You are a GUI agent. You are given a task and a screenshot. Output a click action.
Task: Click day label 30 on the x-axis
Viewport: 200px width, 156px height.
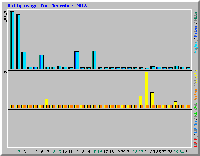pos(182,152)
